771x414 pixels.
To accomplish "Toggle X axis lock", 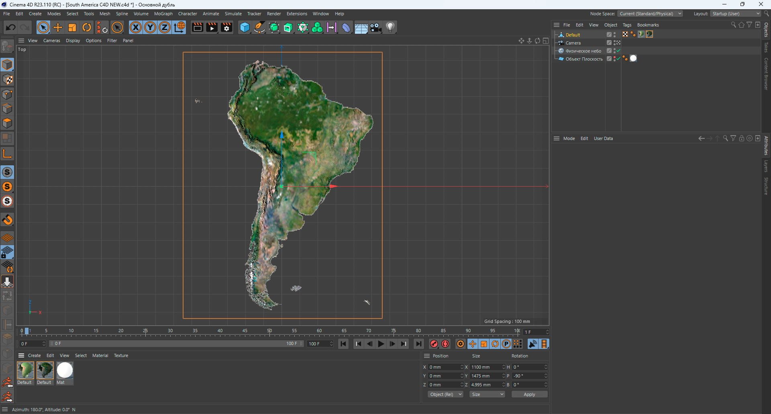I will [x=136, y=27].
